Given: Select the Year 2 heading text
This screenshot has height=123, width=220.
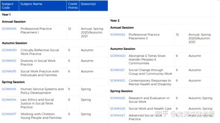Looking at the screenshot, I should coord(115,20).
